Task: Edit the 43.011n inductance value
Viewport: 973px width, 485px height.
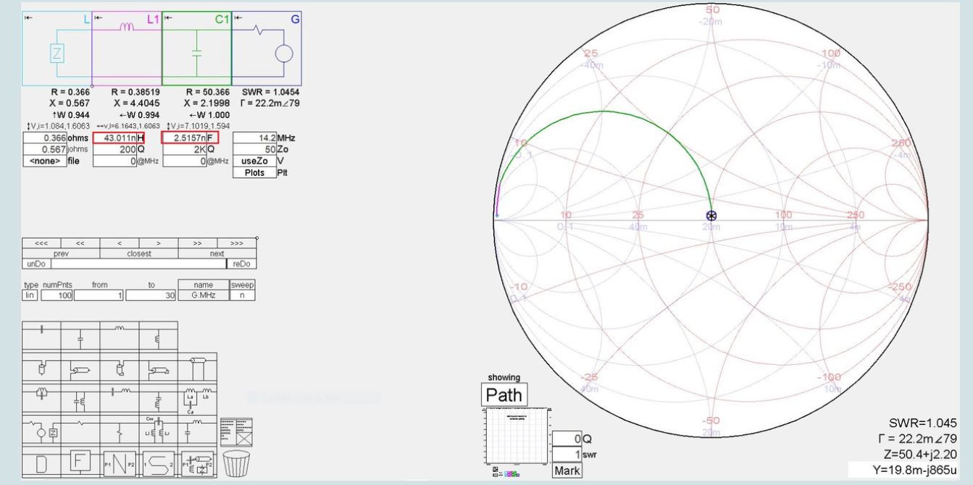Action: [114, 138]
